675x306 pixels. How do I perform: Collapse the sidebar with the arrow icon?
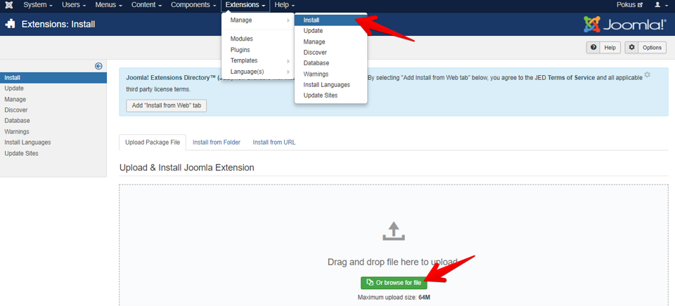pos(98,66)
